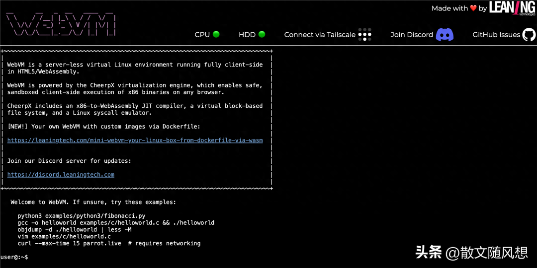
Task: Click the HDD label text
Action: pyautogui.click(x=247, y=35)
